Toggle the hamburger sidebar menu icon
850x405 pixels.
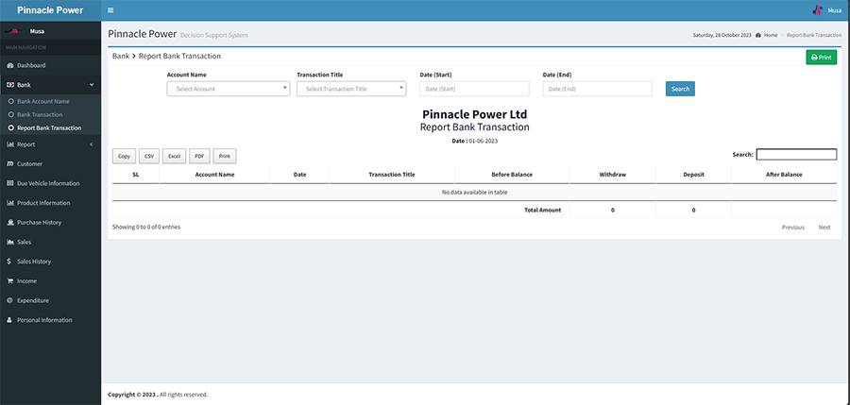pyautogui.click(x=110, y=10)
